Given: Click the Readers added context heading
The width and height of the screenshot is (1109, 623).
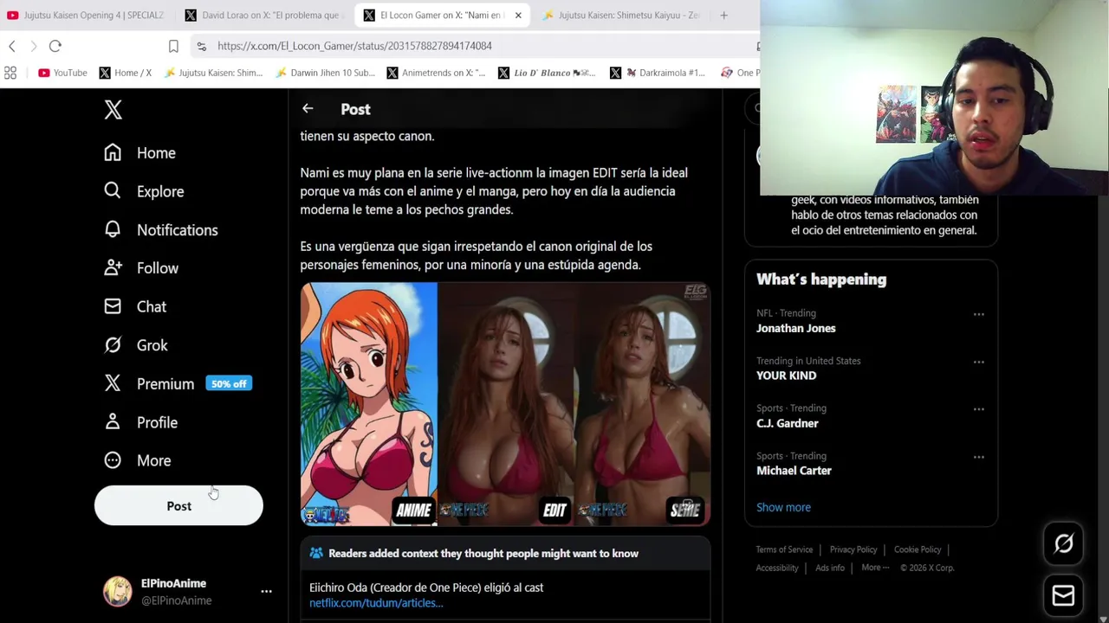Looking at the screenshot, I should 483,554.
